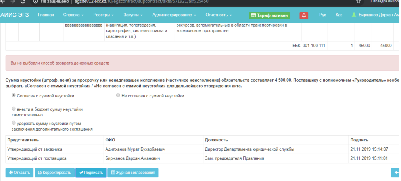
Task: Go to Главная in navigation bar
Action: tap(46, 15)
